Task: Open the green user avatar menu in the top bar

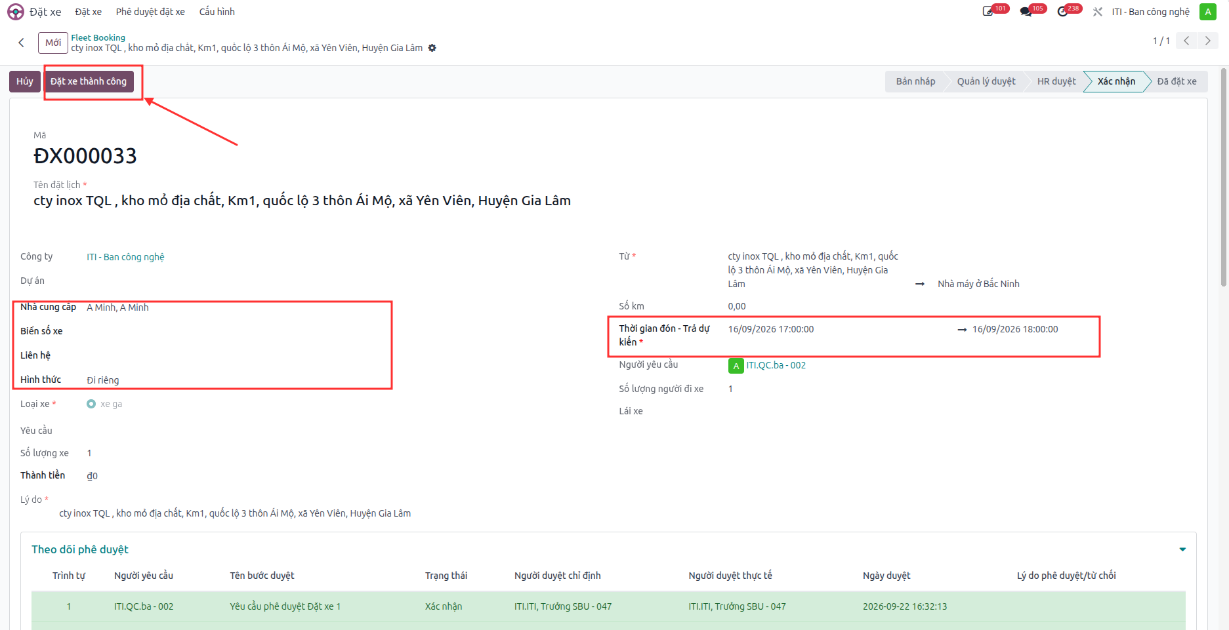Action: point(1208,12)
